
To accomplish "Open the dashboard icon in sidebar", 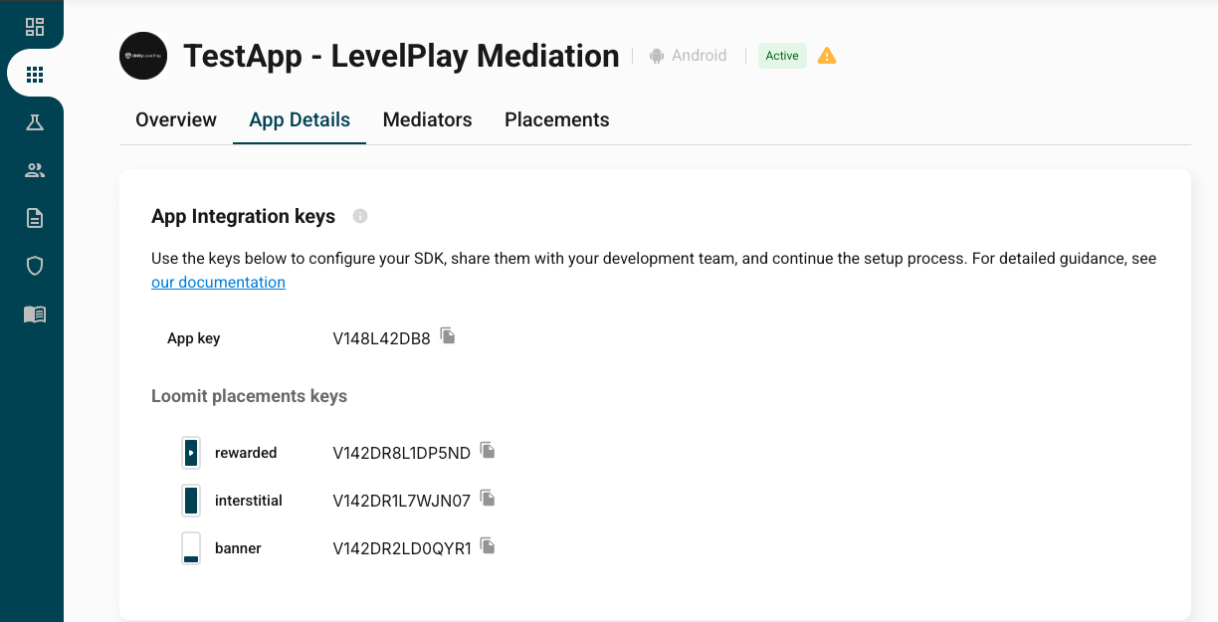I will click(35, 27).
